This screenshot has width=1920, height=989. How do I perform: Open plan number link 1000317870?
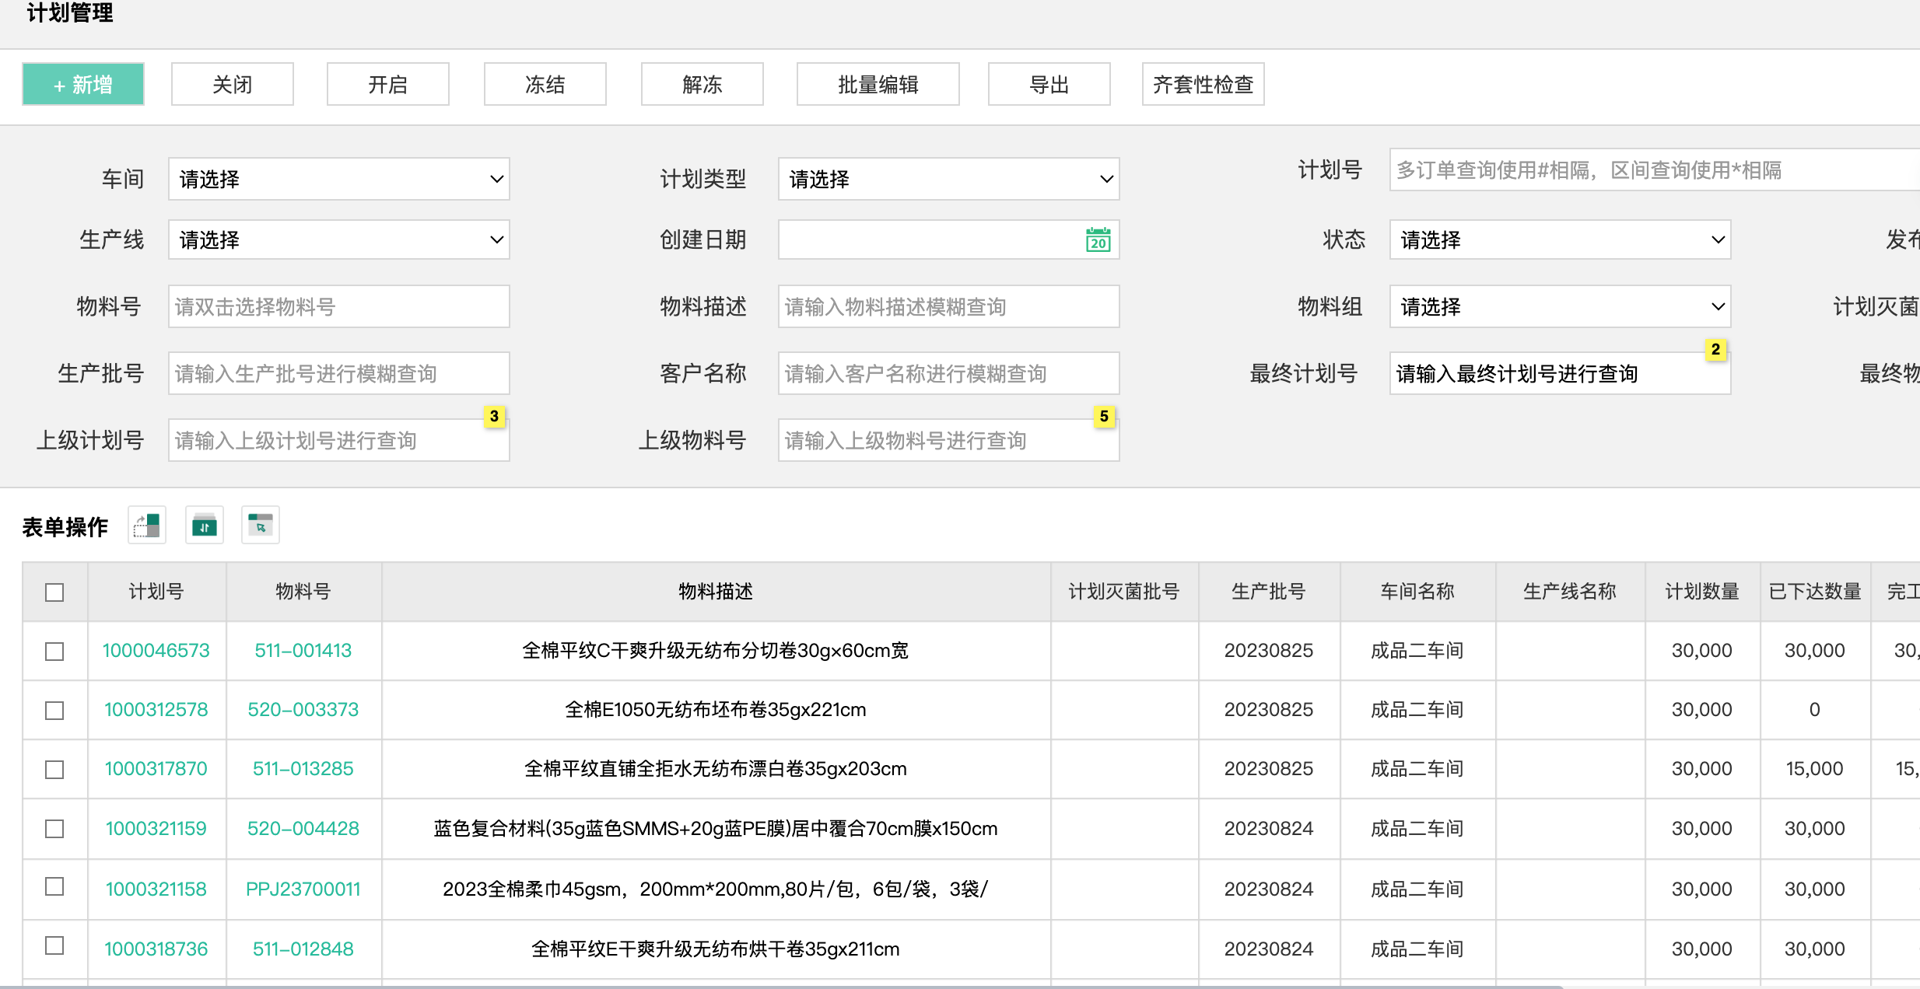coord(156,769)
